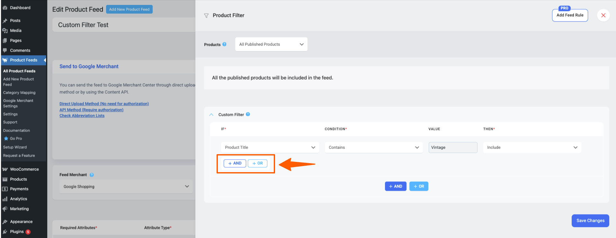Click the Vintage value input field

click(452, 147)
